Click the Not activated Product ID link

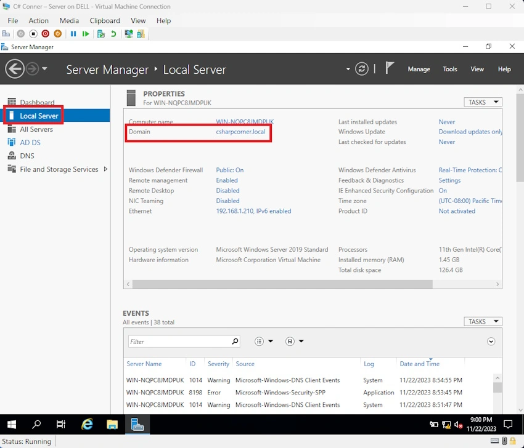[457, 211]
